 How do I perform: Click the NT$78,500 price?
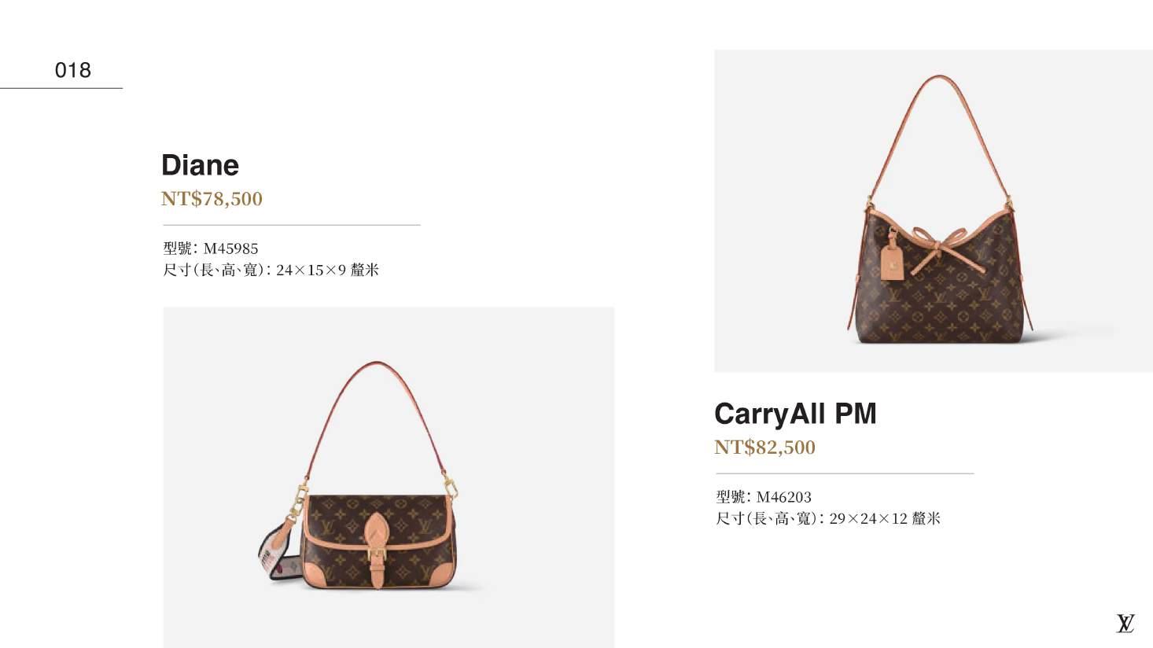(212, 199)
